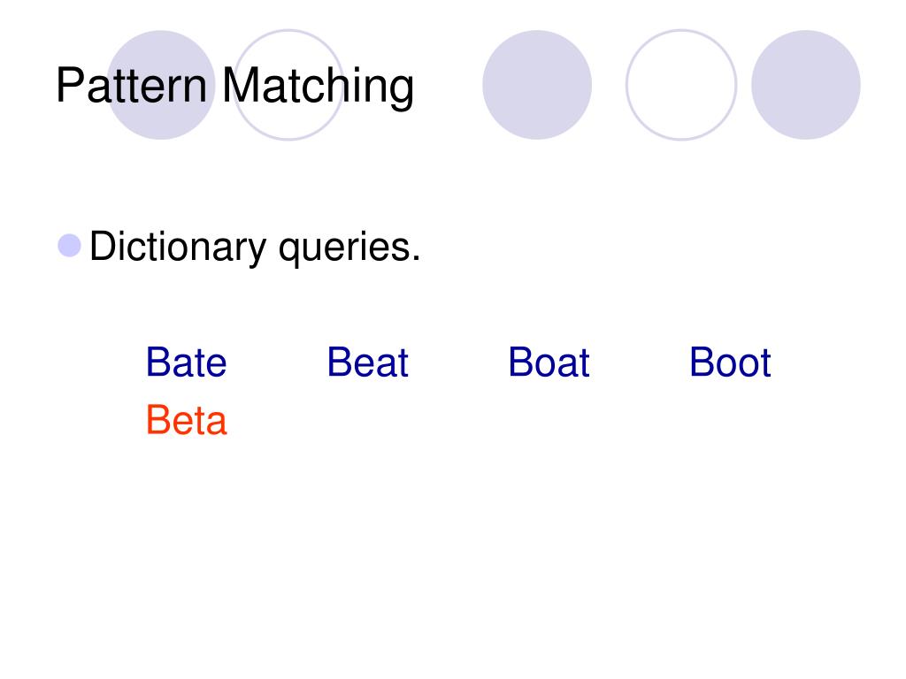The width and height of the screenshot is (906, 679).
Task: Click the rightmost filled lavender circle
Action: 805,84
